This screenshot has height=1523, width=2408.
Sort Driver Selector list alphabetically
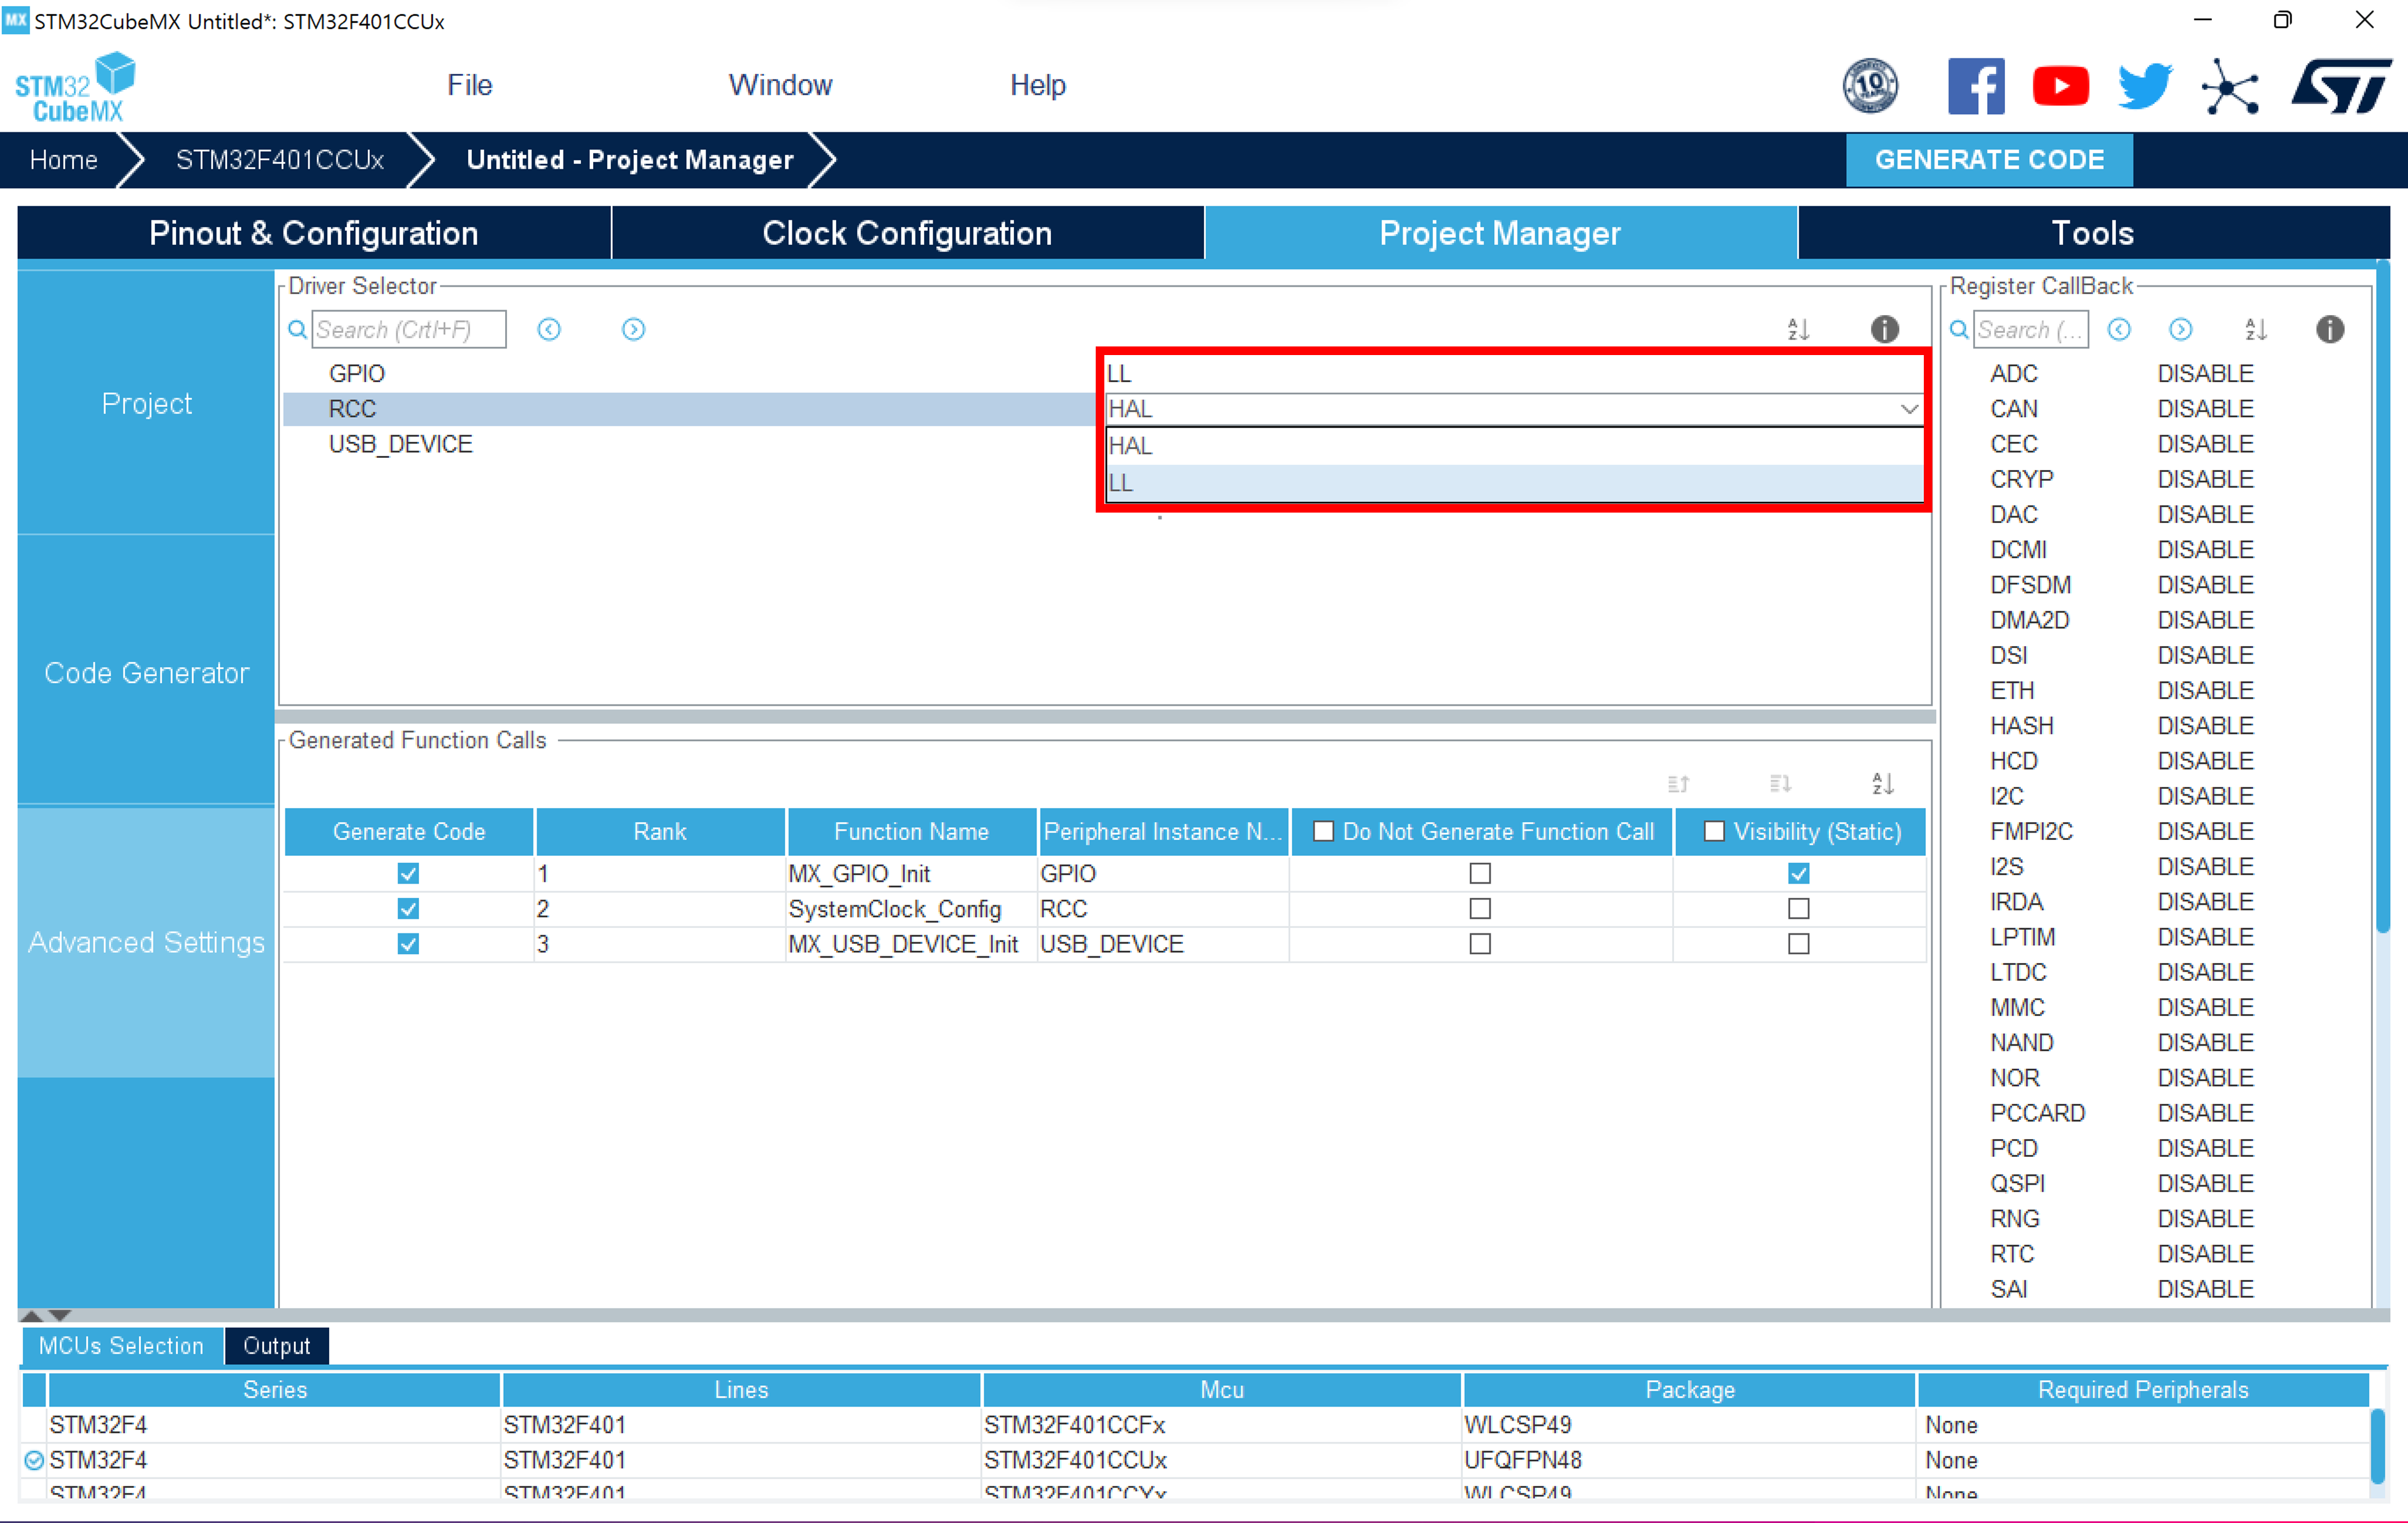1798,329
